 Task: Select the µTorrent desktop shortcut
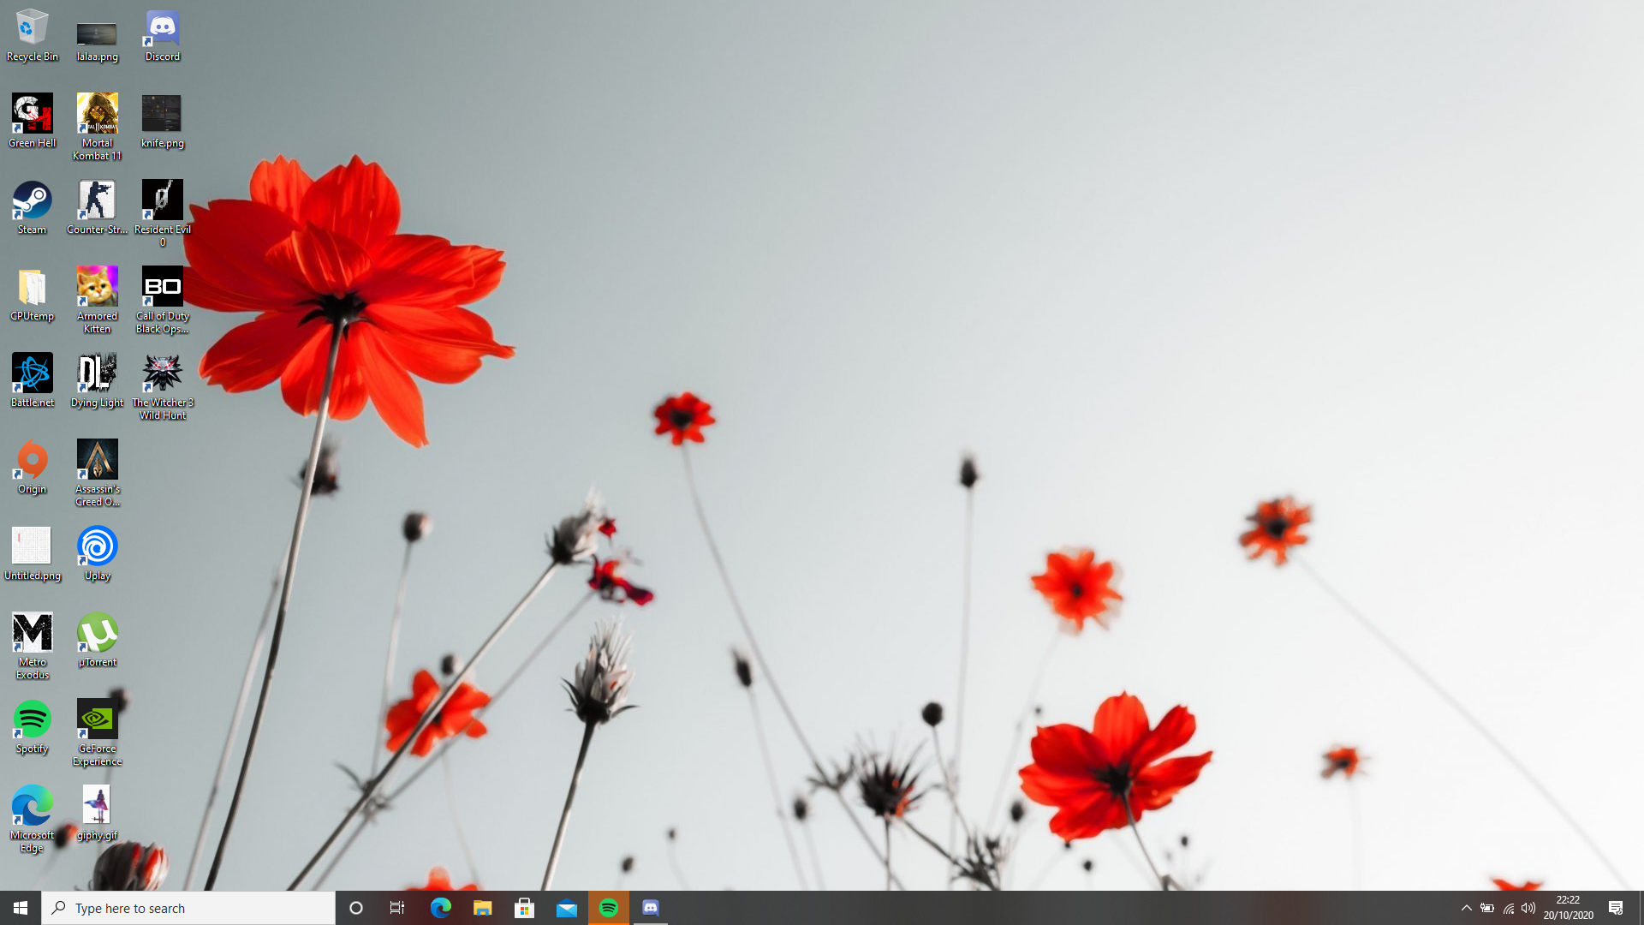[97, 640]
